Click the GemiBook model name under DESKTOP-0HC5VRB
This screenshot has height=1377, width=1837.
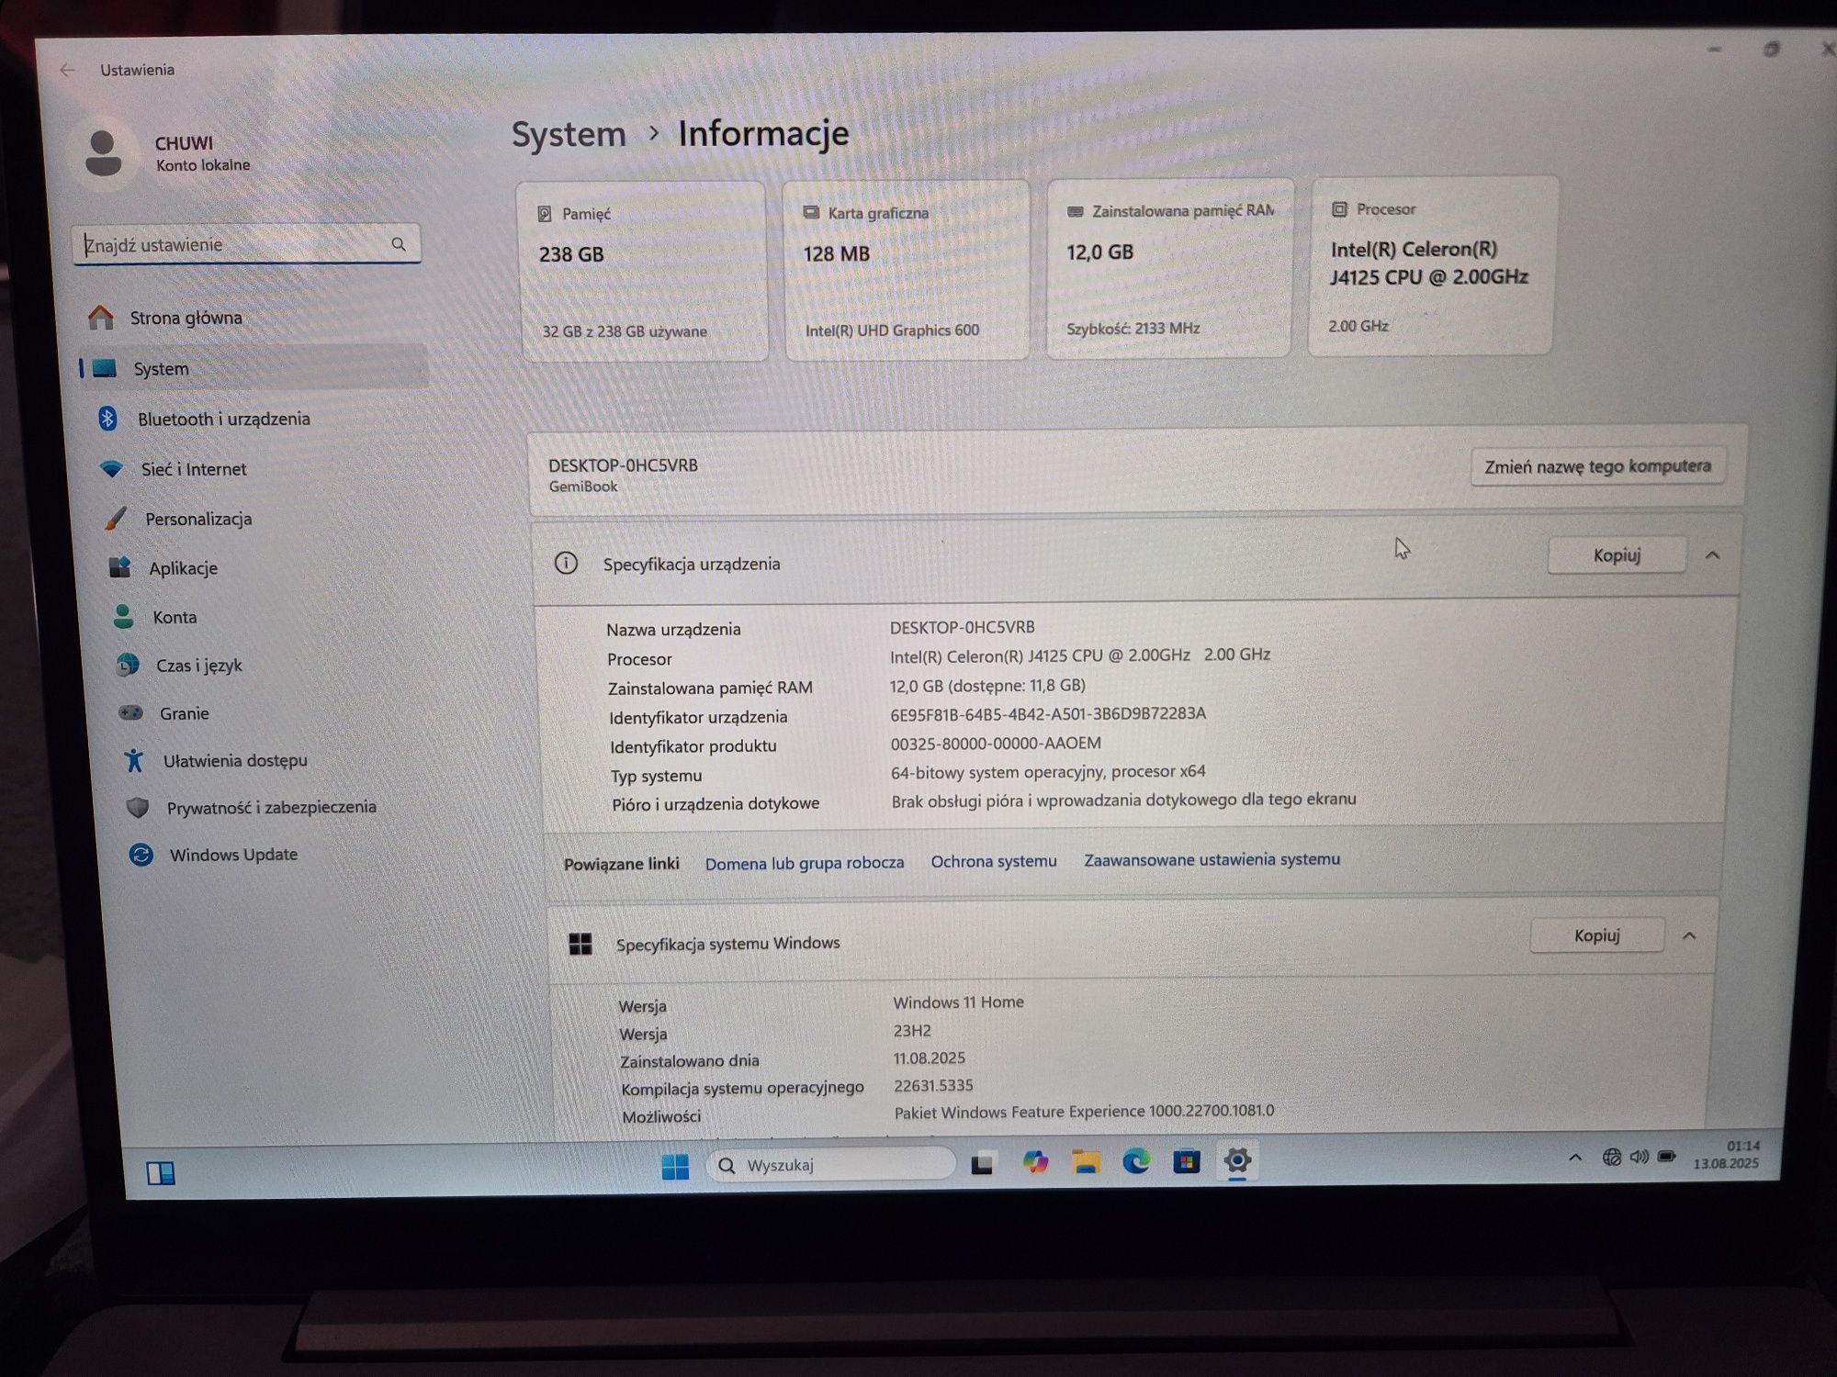(583, 487)
